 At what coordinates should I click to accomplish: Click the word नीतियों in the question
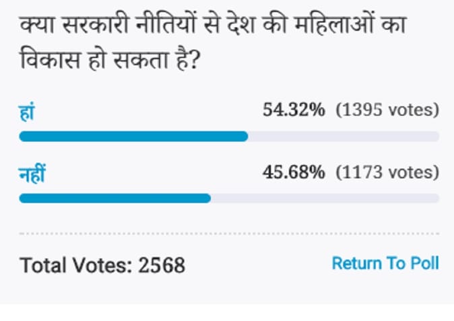click(x=166, y=23)
